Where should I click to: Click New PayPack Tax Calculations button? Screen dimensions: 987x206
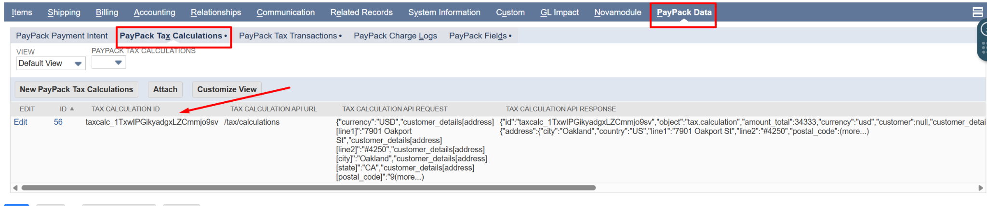[x=76, y=89]
